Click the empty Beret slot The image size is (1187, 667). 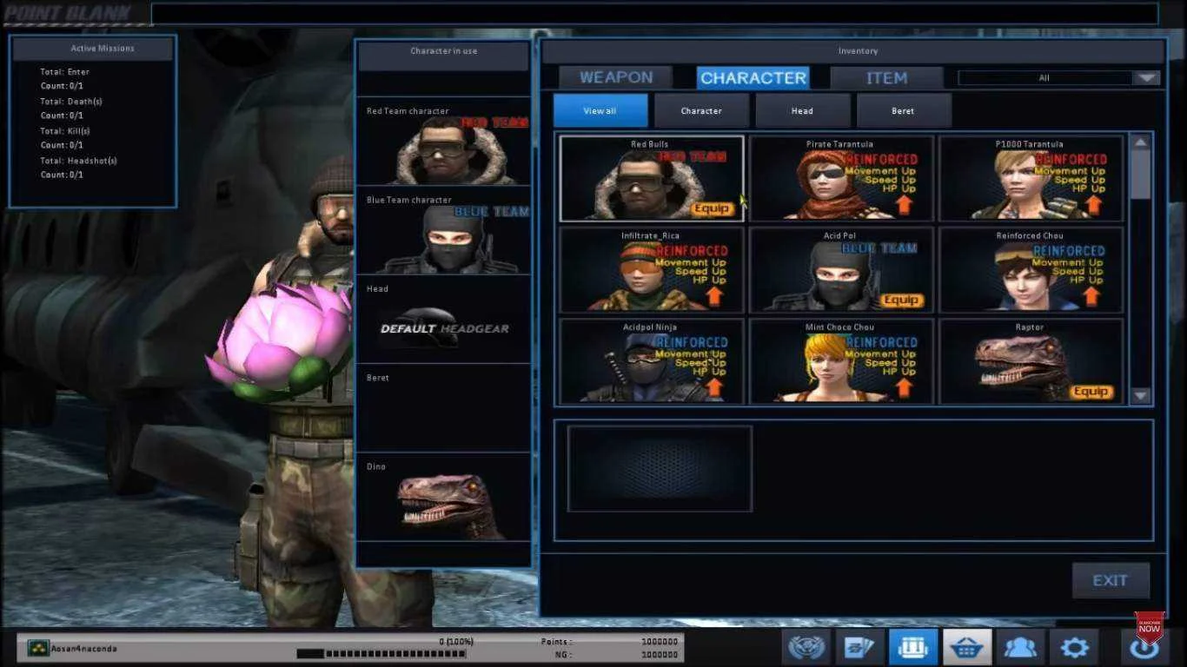[443, 410]
